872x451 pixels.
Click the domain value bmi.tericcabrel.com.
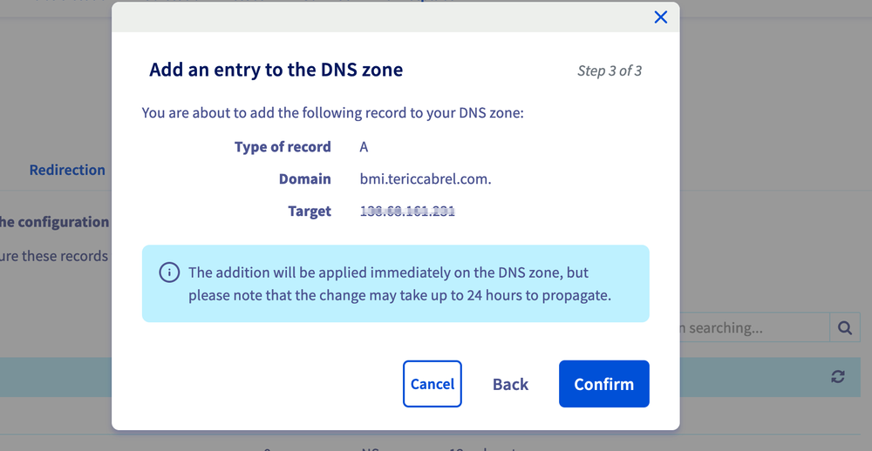[x=426, y=178]
